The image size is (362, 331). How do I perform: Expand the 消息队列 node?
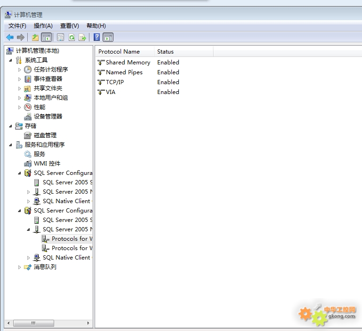click(19, 267)
